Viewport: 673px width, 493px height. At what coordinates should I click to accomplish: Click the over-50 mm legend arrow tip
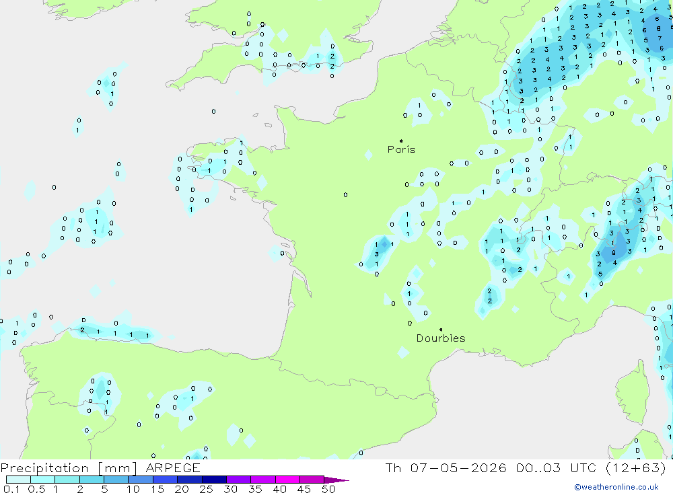(337, 480)
